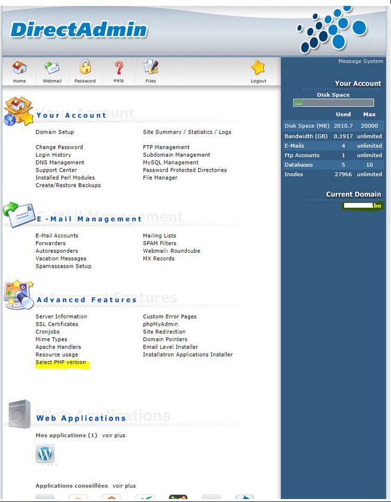Open phpMyAdmin link
391x502 pixels.
coord(160,325)
